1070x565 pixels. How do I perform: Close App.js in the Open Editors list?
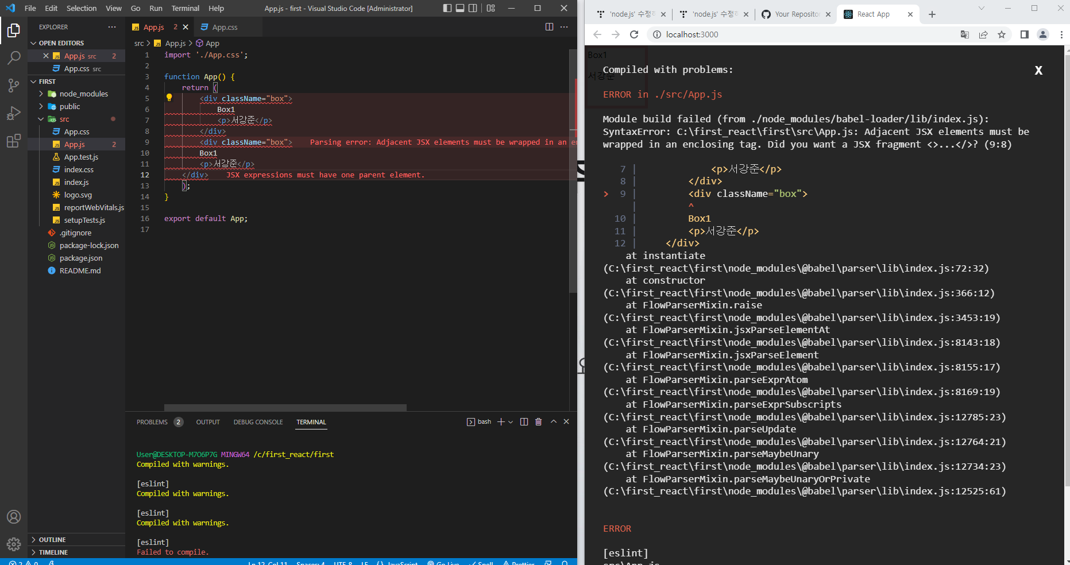[x=46, y=56]
